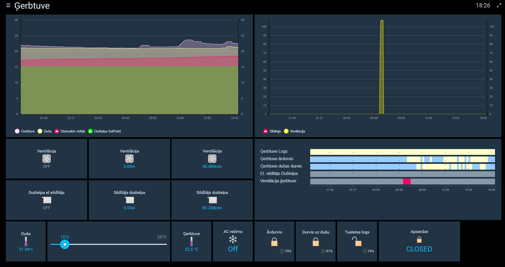Open the hamburger menu next to Ģerbtuve
Viewport: 505px width, 267px height.
click(x=8, y=5)
